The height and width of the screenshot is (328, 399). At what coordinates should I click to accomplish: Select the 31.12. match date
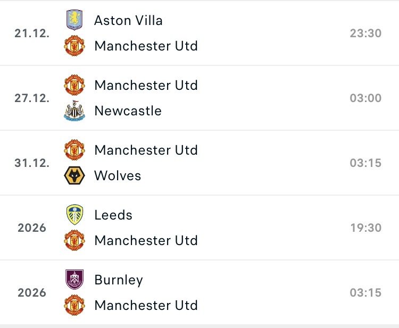tap(31, 163)
